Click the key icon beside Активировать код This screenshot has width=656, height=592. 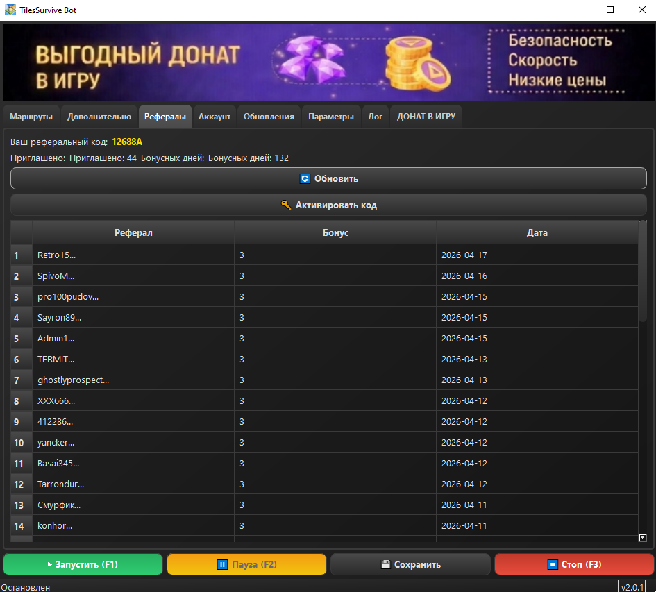pos(286,205)
